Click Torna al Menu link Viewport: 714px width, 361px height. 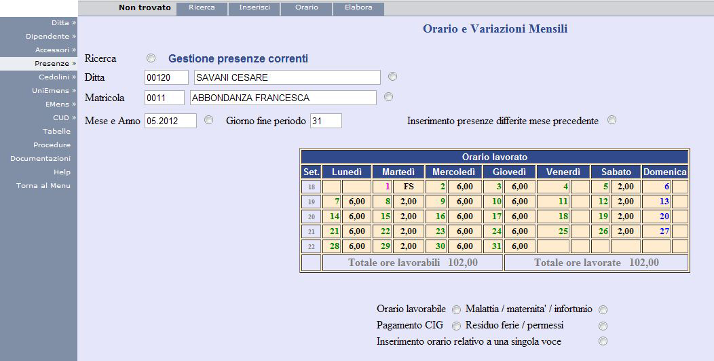click(x=43, y=185)
